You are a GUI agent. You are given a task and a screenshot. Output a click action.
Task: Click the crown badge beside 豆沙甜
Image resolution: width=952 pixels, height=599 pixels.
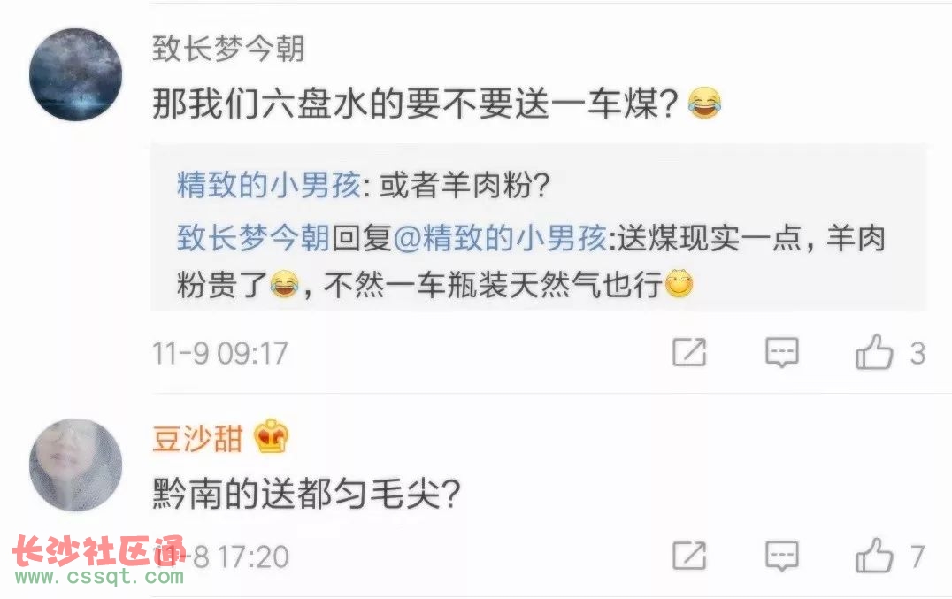(x=272, y=435)
